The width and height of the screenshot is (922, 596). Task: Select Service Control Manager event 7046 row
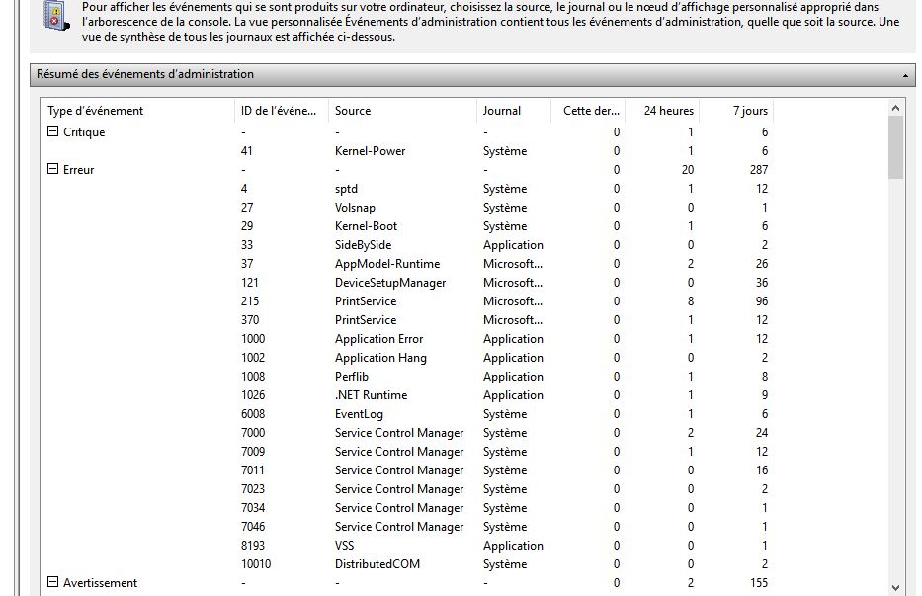[407, 527]
